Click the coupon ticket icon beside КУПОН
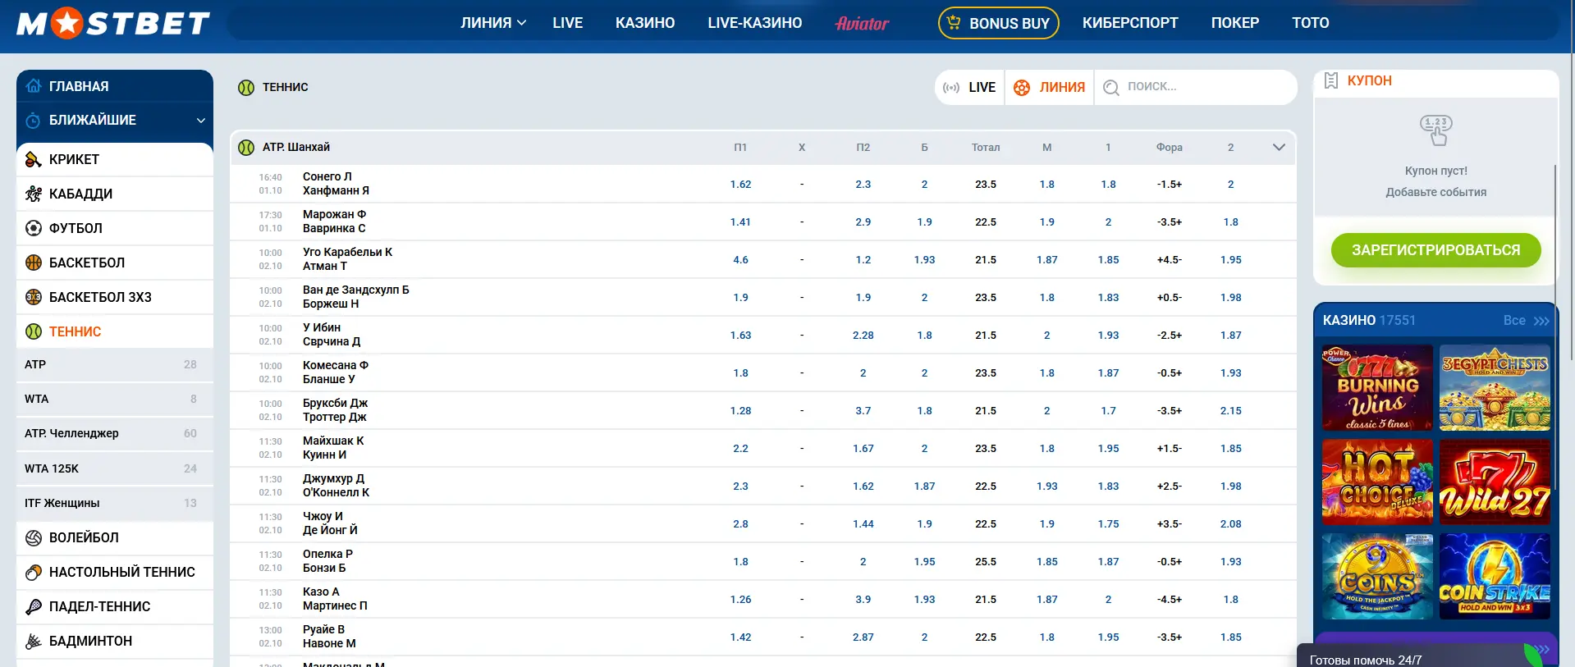 click(1331, 80)
